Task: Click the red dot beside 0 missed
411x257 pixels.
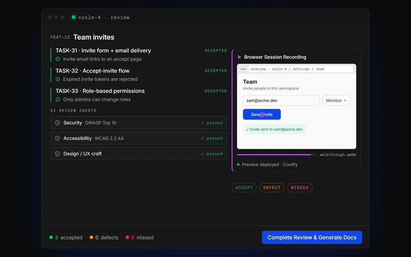Action: click(x=128, y=237)
